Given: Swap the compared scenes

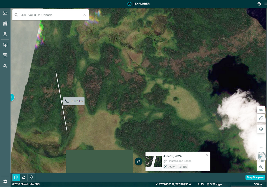Looking at the screenshot, I should [x=138, y=161].
